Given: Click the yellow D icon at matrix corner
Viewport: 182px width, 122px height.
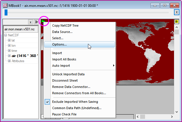Looking at the screenshot, I should pyautogui.click(x=177, y=21).
